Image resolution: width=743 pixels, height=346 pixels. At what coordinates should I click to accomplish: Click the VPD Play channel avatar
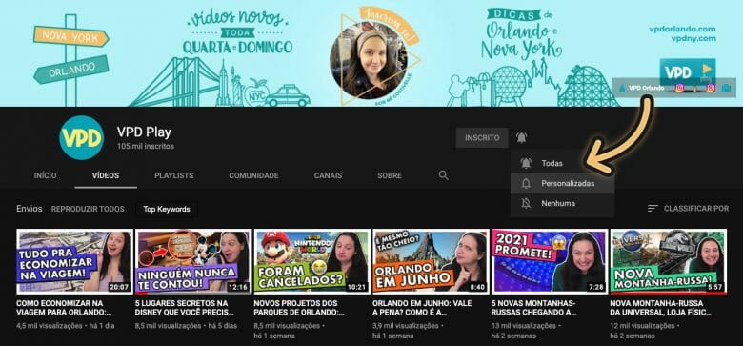[x=82, y=137]
